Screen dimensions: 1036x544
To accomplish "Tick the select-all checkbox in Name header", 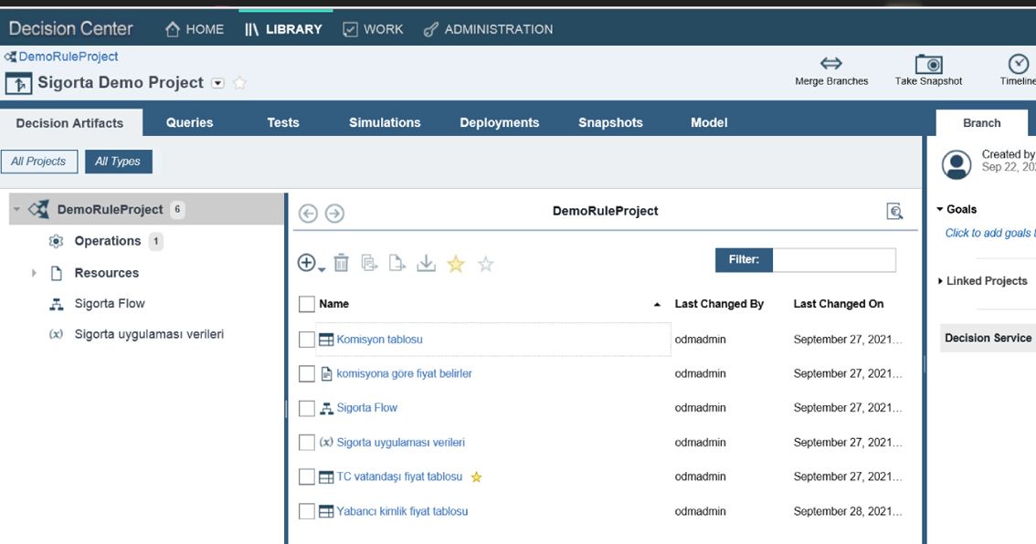I will 307,304.
